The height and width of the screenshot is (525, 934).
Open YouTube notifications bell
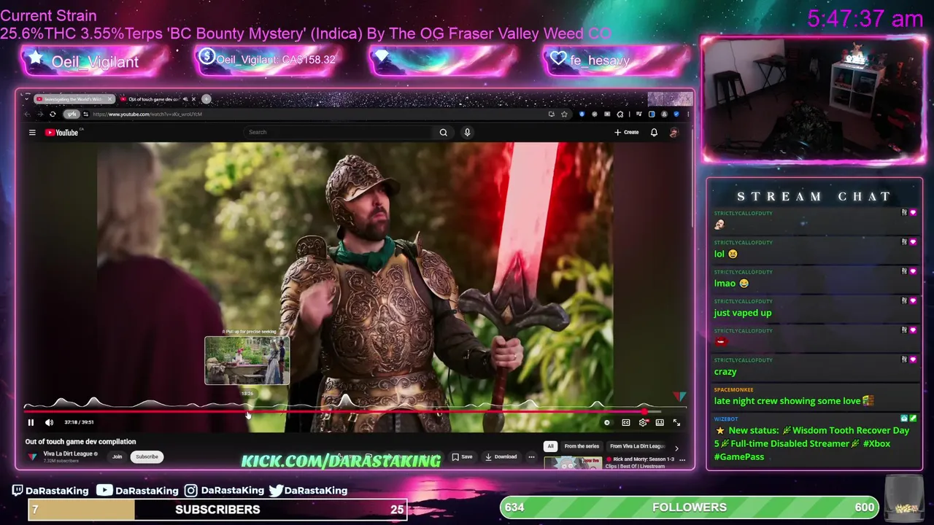654,132
